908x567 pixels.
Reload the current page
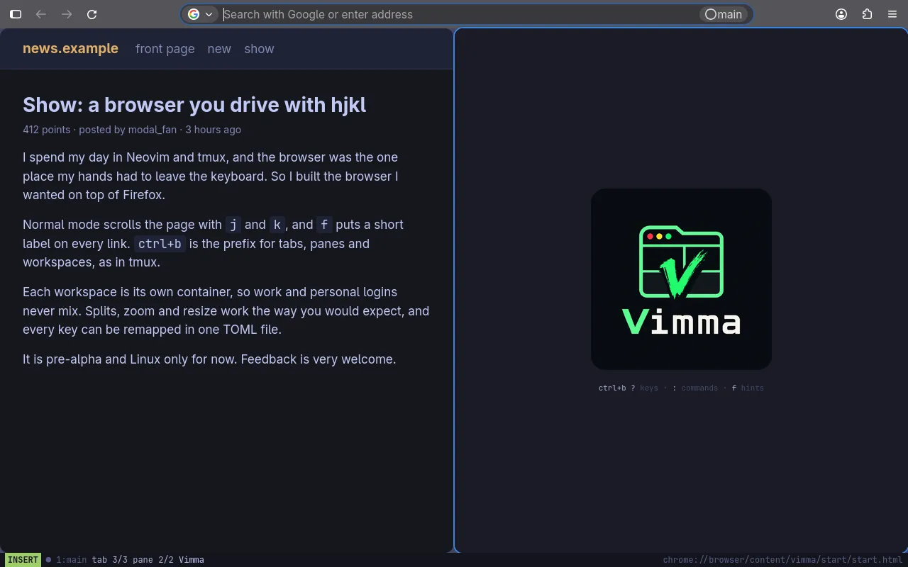click(92, 14)
